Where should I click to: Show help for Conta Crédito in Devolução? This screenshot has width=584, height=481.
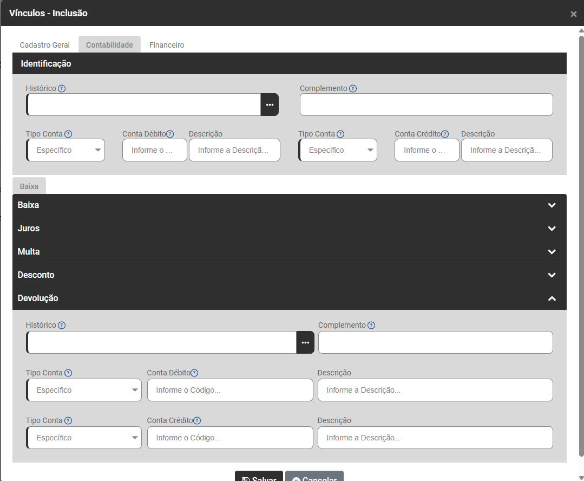coord(197,420)
